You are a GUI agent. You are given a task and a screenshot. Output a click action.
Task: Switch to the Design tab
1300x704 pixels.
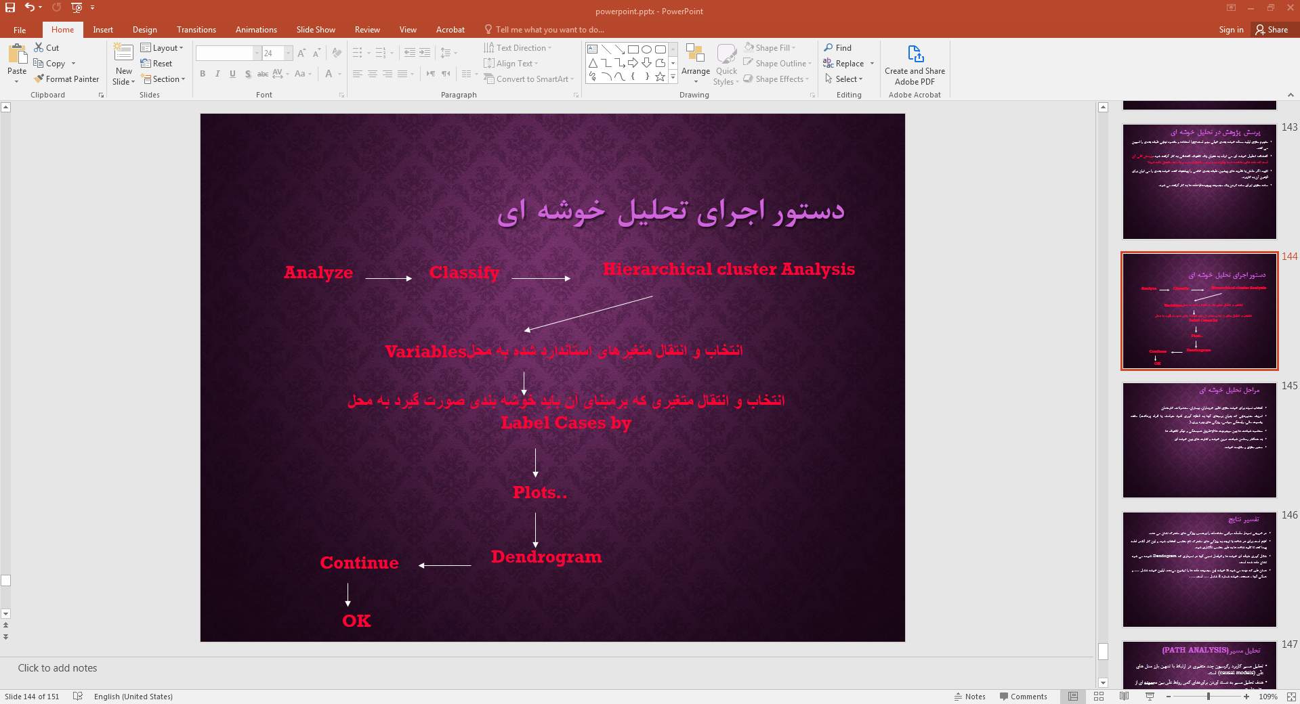click(144, 30)
